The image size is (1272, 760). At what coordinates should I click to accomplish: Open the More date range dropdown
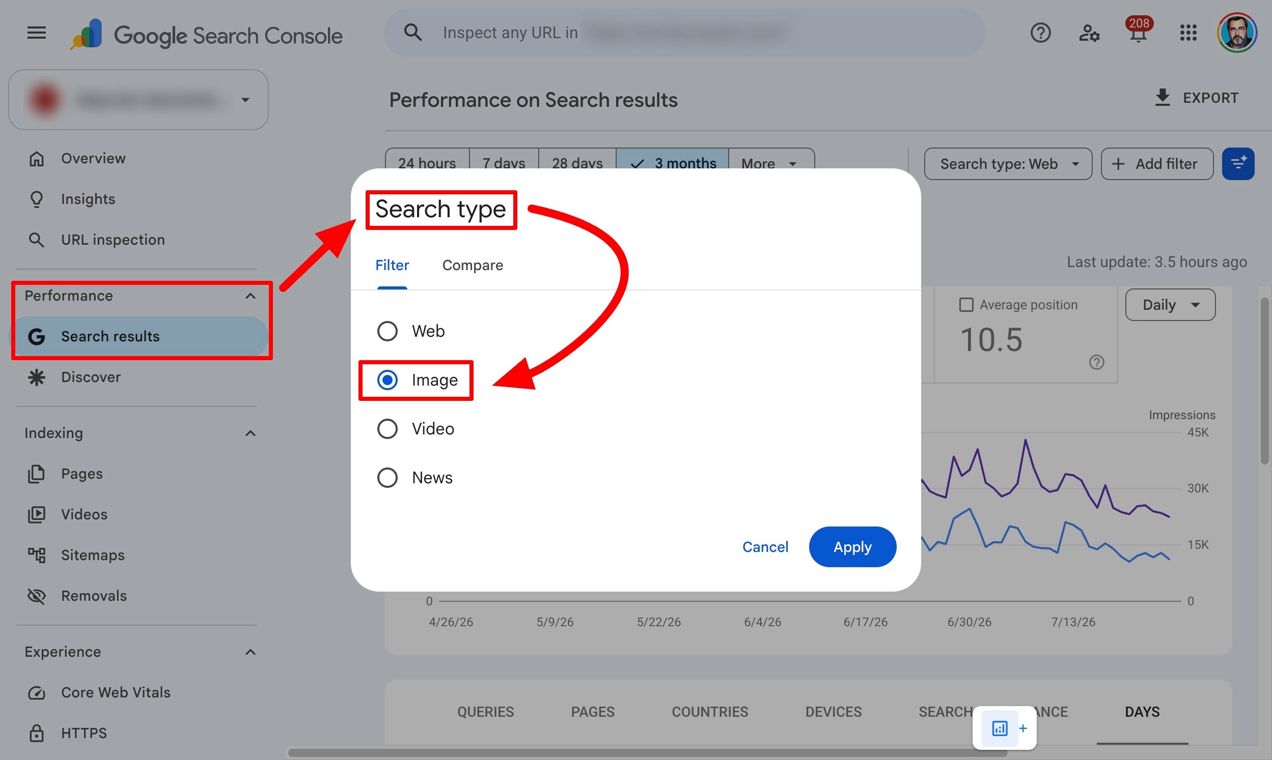point(771,164)
